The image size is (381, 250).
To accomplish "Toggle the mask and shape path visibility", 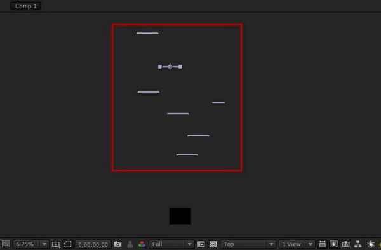I will pyautogui.click(x=68, y=244).
